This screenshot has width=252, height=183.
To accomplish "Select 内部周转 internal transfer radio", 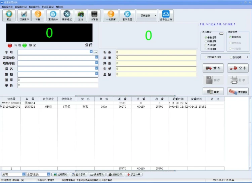I will [x=206, y=45].
